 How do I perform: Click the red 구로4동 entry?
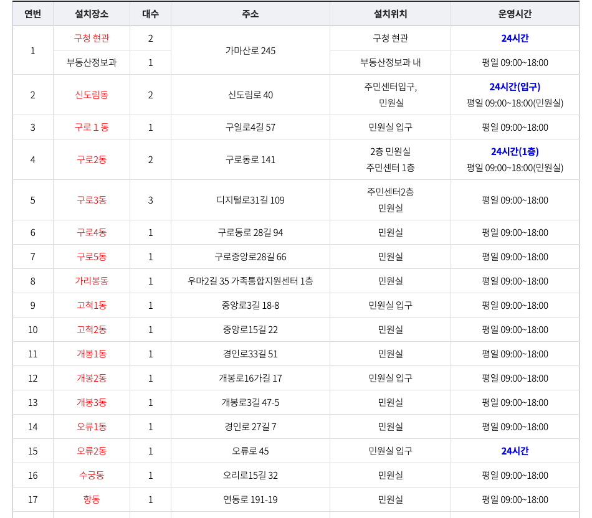pyautogui.click(x=92, y=232)
